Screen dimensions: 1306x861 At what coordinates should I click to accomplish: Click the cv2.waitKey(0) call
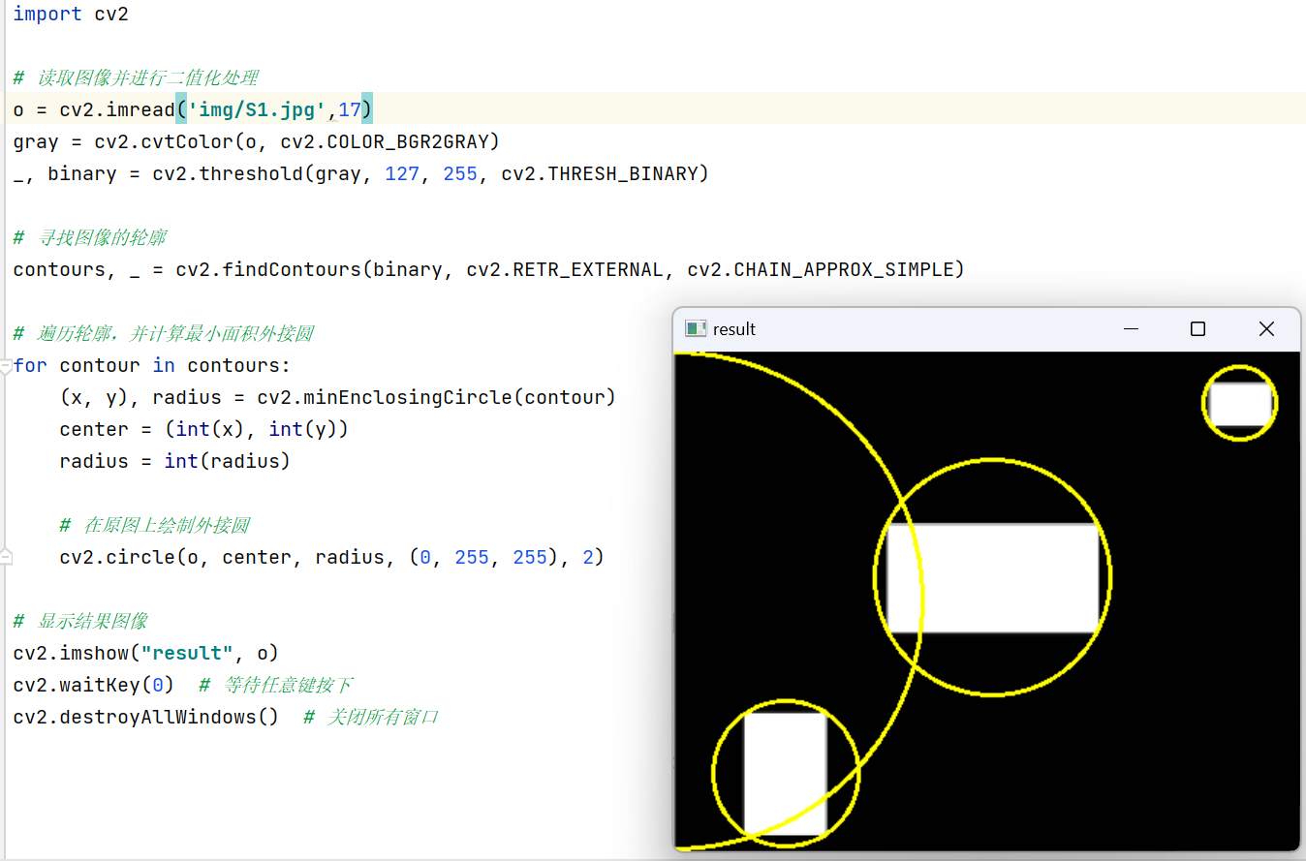94,685
